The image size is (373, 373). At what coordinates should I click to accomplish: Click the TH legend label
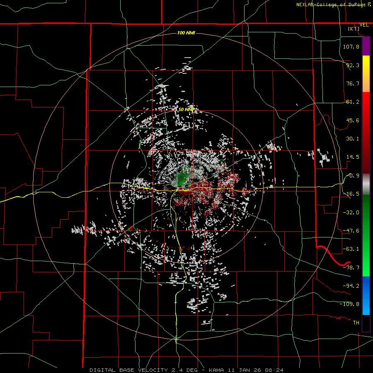click(356, 323)
